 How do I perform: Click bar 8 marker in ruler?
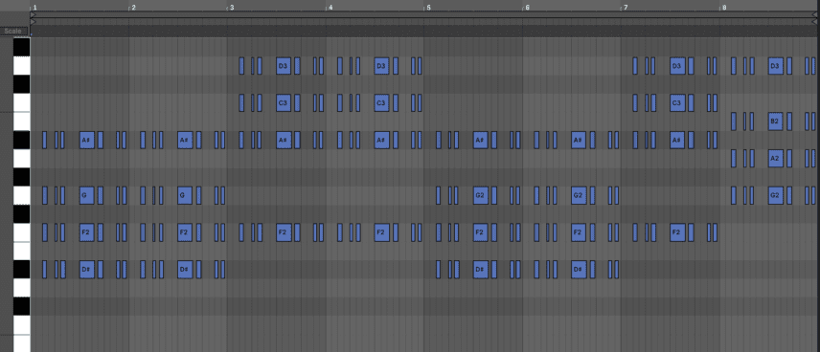click(x=724, y=8)
